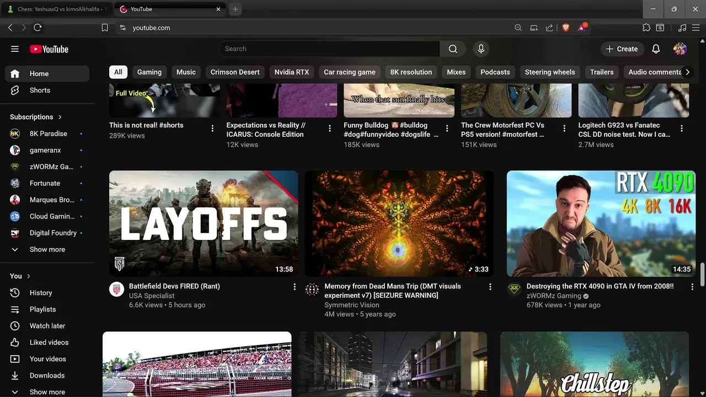
Task: Click the USA Specialist channel avatar
Action: (x=116, y=289)
